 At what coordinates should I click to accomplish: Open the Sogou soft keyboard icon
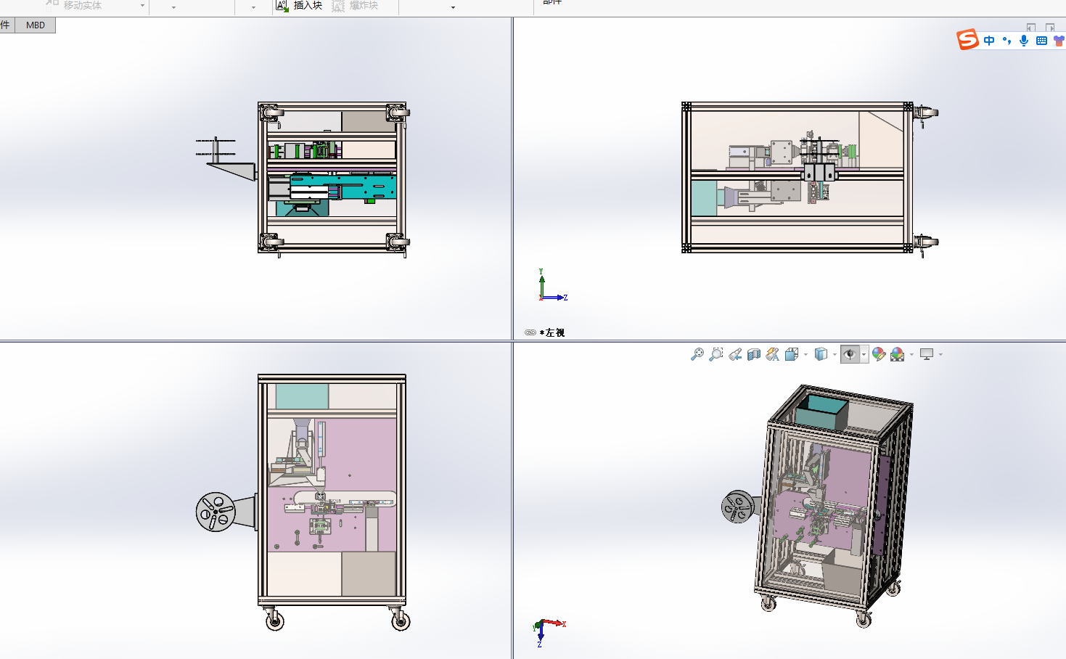click(x=1041, y=41)
